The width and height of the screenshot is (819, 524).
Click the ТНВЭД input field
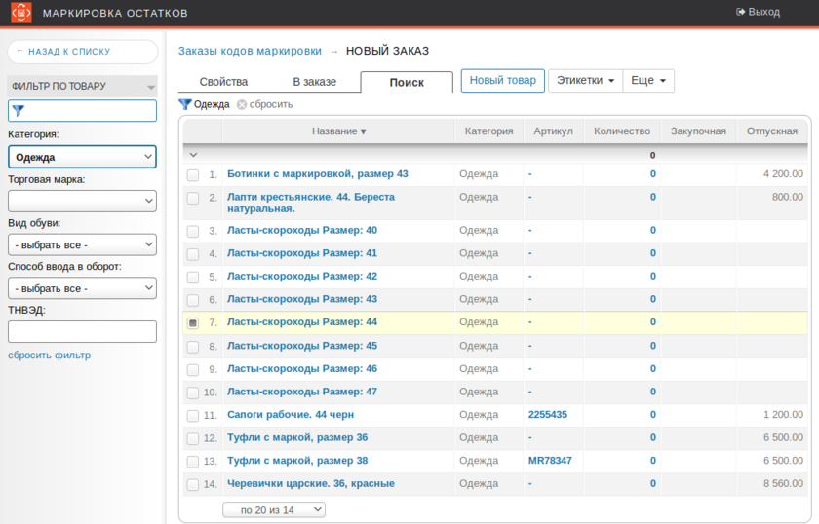(82, 331)
